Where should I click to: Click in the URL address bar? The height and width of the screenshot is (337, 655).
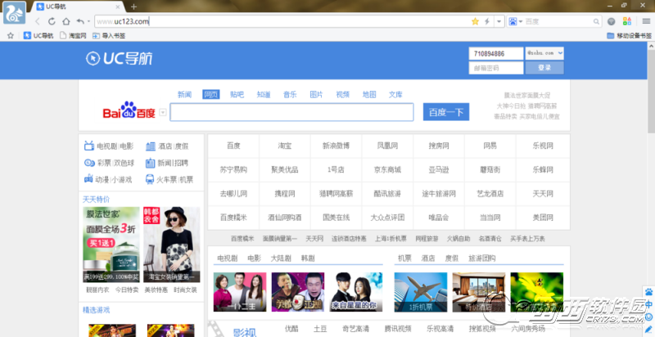[282, 21]
